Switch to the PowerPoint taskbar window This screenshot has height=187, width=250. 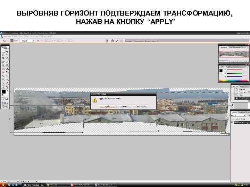[x=82, y=185]
